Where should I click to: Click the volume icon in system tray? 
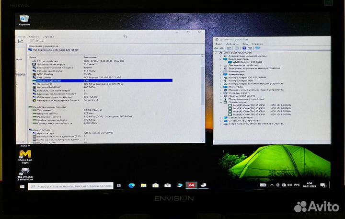[290, 185]
